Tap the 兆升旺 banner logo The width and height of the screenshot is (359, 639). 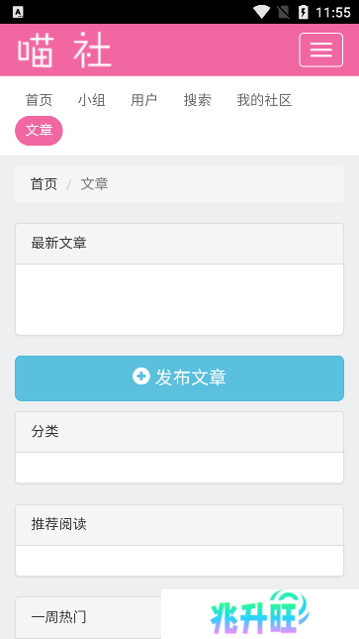[x=260, y=613]
